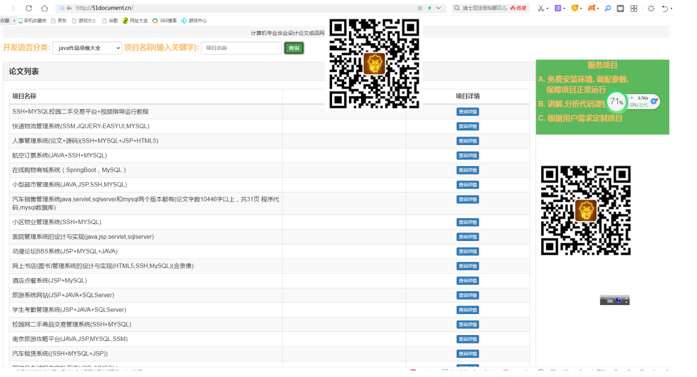
Task: Click text 根据用户需求定制项目
Action: pyautogui.click(x=585, y=118)
